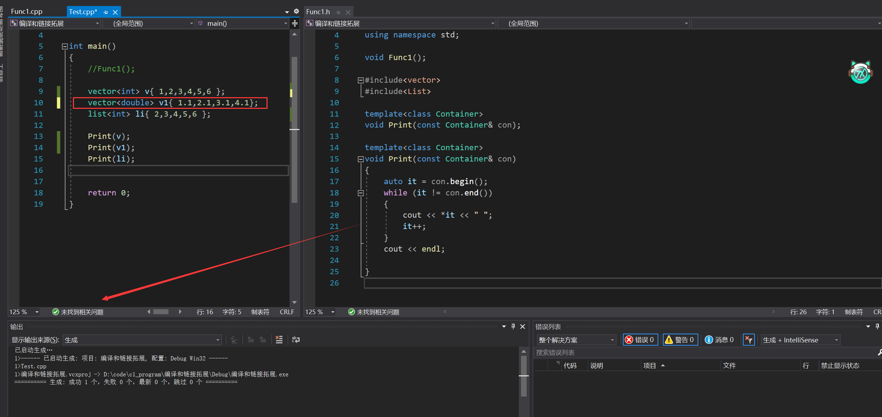Collapse the int main() code block

pyautogui.click(x=65, y=46)
